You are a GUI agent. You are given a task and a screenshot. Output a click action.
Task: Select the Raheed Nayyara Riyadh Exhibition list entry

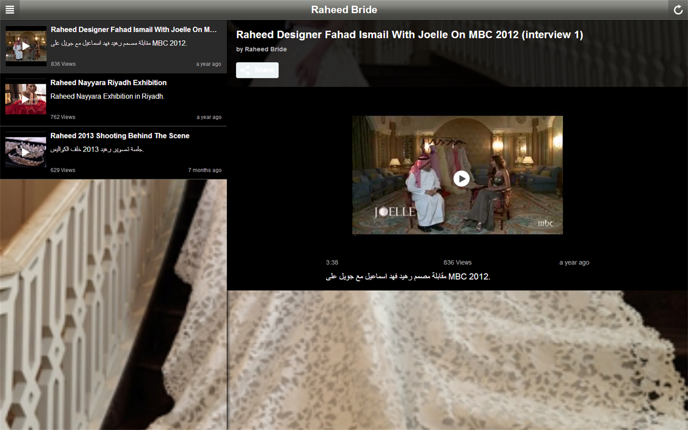(114, 99)
